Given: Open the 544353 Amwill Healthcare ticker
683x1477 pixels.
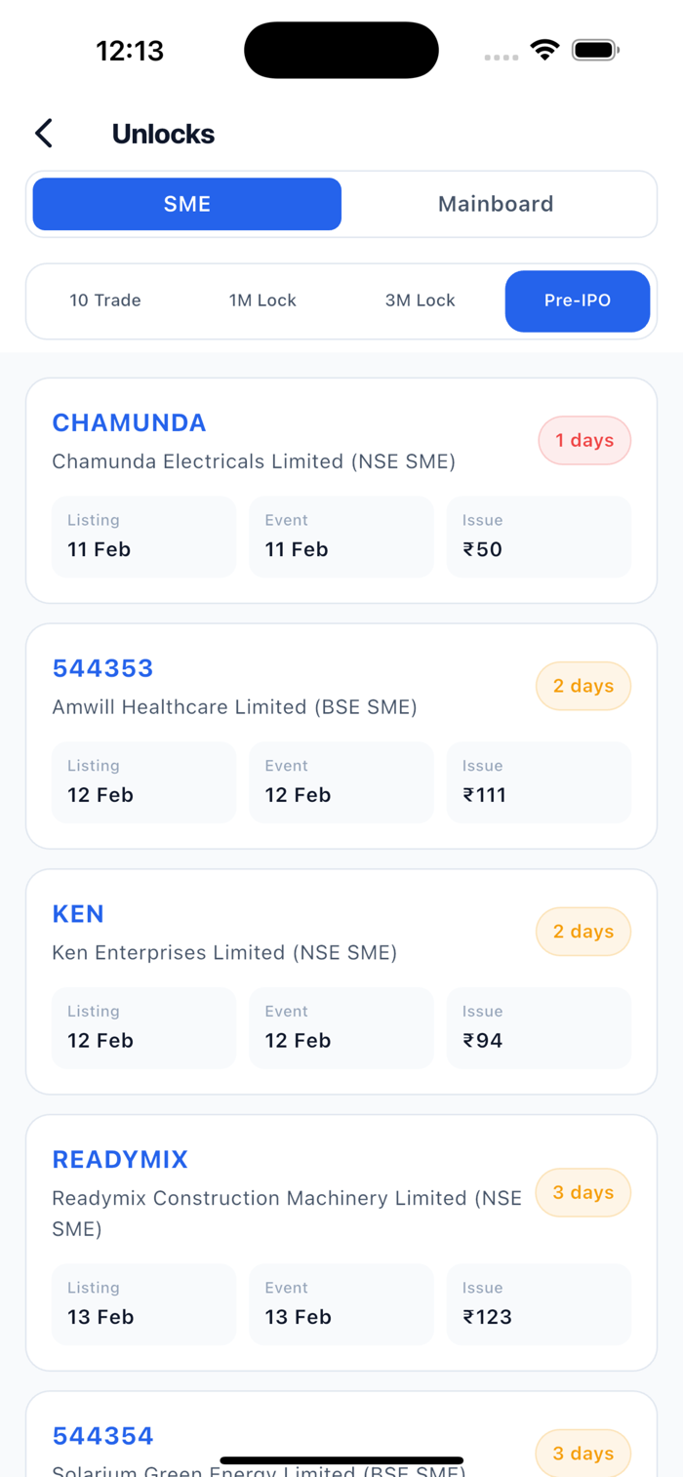Looking at the screenshot, I should [x=102, y=668].
